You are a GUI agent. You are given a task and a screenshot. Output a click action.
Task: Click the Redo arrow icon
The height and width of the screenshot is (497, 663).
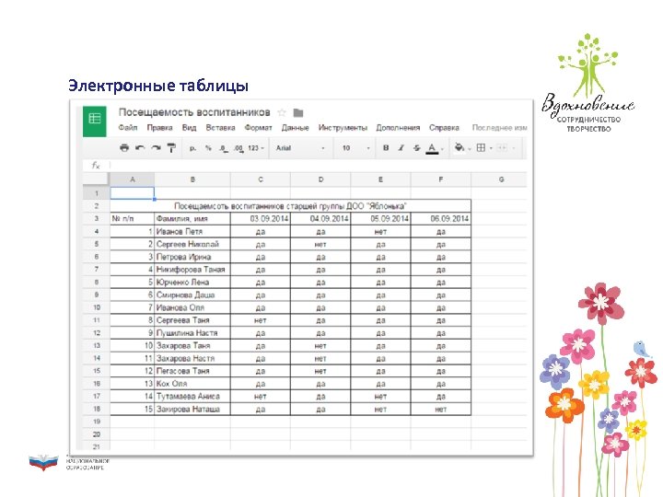(x=156, y=148)
